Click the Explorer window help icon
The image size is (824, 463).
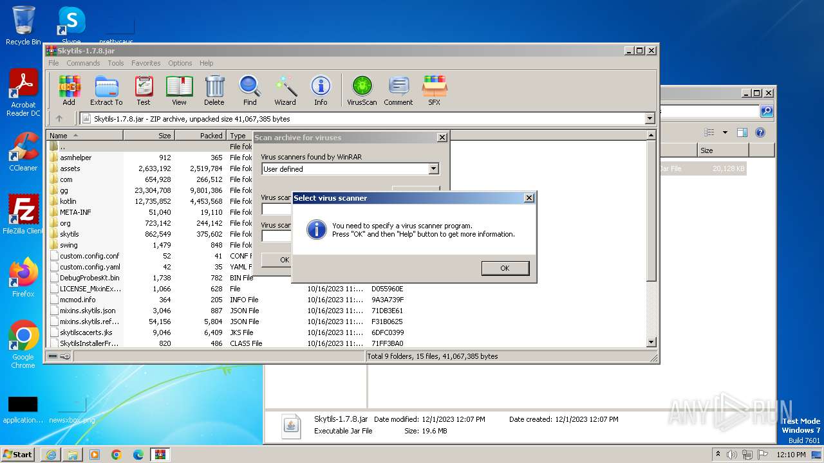tap(760, 132)
